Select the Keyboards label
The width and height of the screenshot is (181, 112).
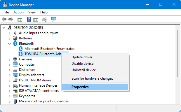point(27,96)
